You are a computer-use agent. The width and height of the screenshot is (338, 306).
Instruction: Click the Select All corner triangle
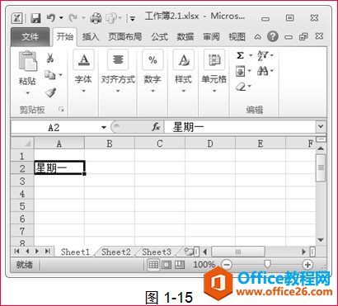click(22, 144)
